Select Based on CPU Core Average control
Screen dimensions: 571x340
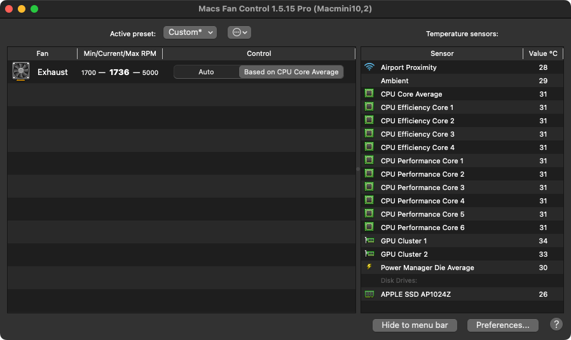[x=291, y=72]
